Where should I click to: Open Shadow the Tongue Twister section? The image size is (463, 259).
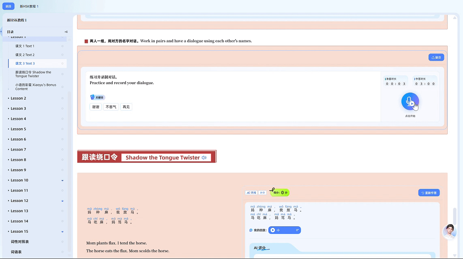[x=33, y=74]
